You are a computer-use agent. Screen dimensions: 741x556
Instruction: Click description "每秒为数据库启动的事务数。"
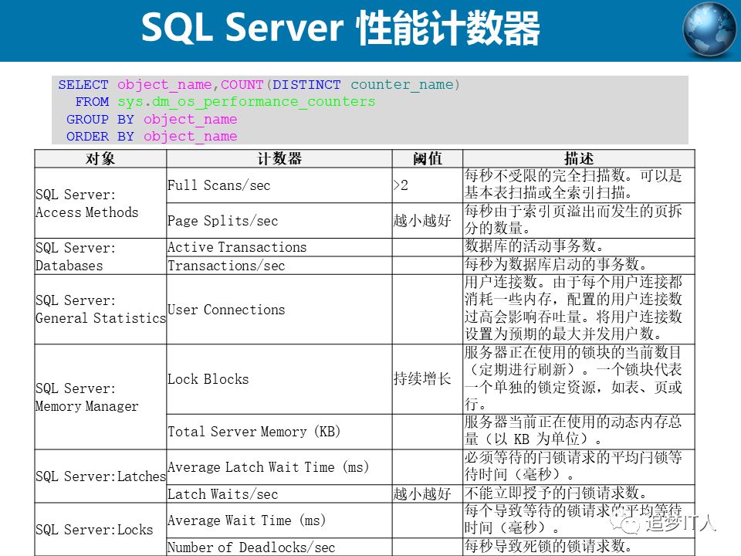click(x=556, y=264)
